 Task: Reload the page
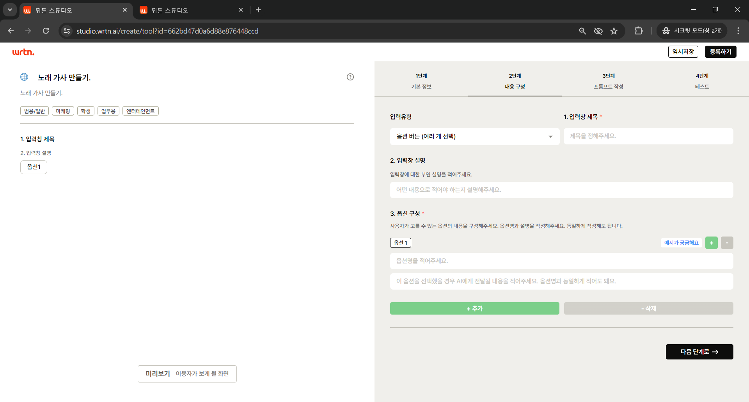(x=46, y=31)
